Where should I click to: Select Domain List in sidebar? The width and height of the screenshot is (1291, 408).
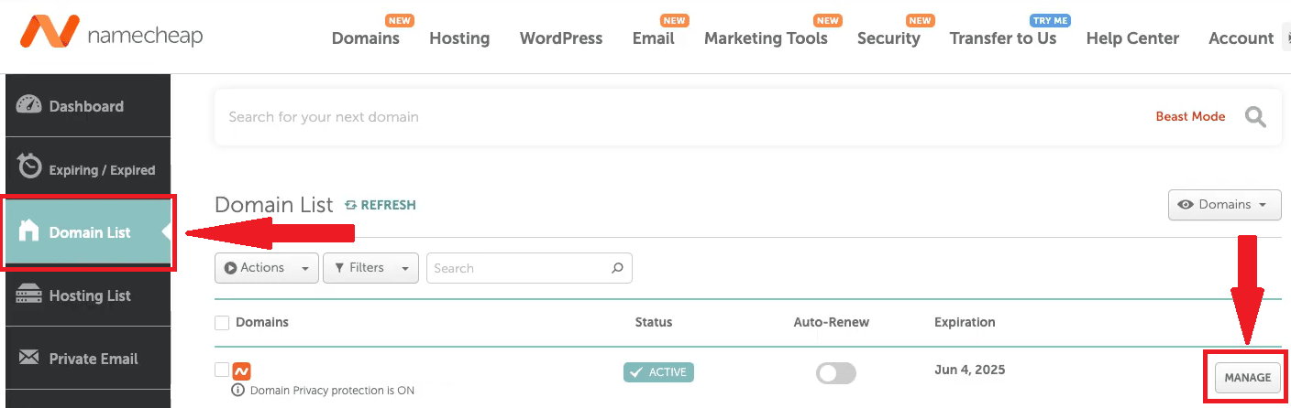(x=88, y=231)
